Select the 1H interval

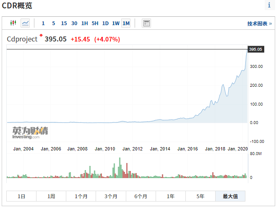[85, 23]
